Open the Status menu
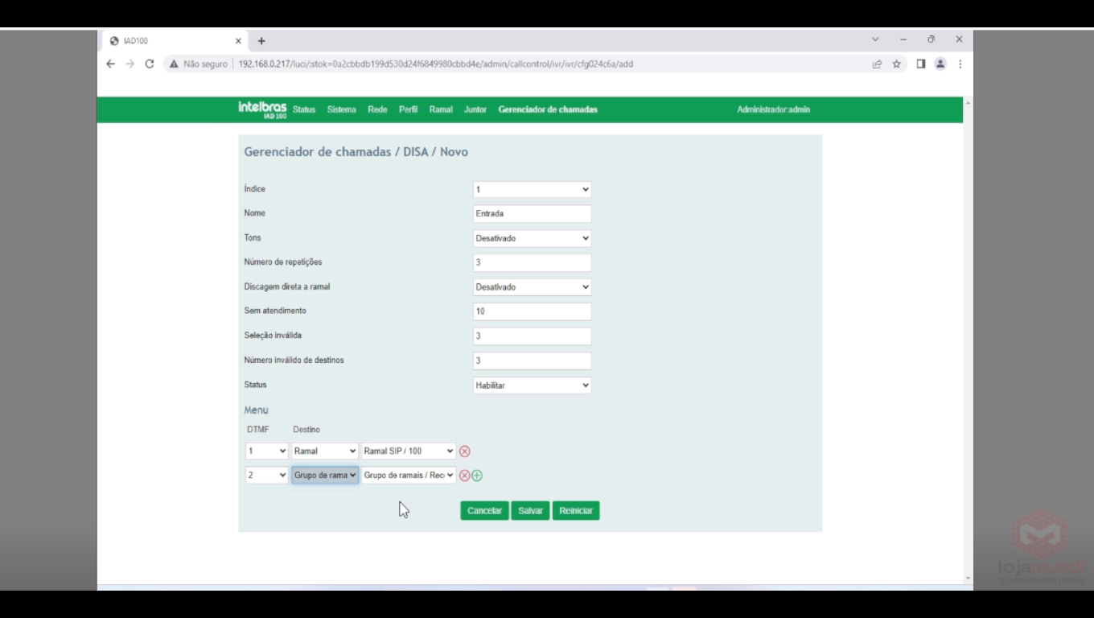1094x618 pixels. [x=304, y=109]
